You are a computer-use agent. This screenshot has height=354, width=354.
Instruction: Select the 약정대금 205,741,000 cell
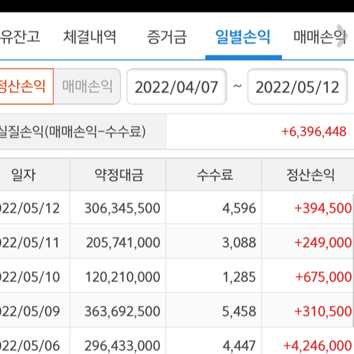coord(122,242)
